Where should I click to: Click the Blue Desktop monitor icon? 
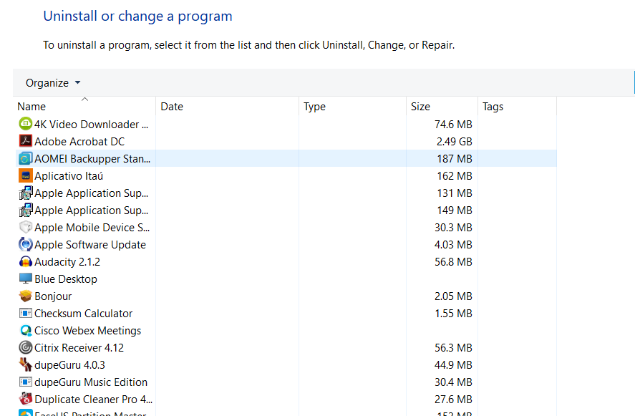point(26,279)
